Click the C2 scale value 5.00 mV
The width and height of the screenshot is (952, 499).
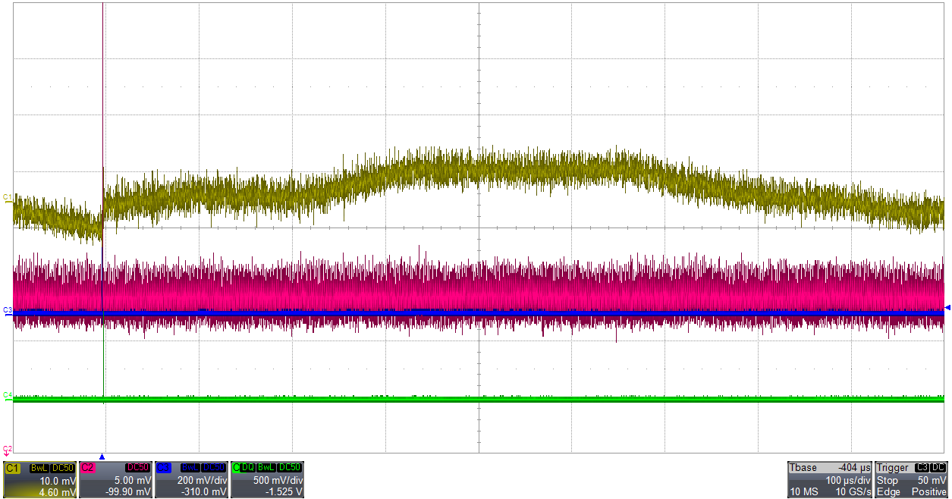[133, 481]
